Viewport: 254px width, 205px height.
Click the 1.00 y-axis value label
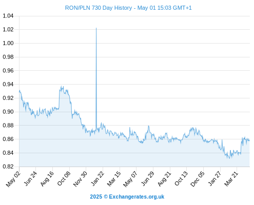8,43
